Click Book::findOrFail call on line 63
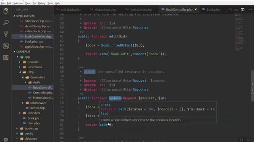The image size is (254, 142). 123,45
